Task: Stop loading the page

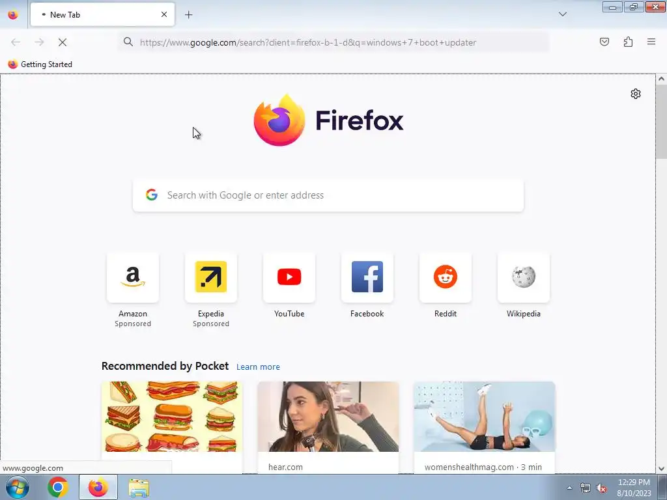Action: tap(62, 42)
